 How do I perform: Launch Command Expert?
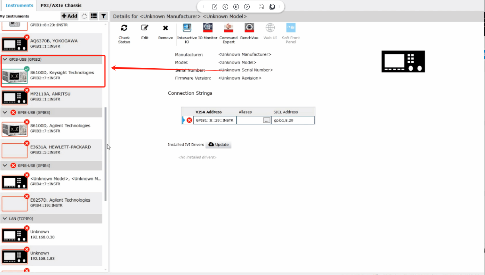click(x=229, y=28)
